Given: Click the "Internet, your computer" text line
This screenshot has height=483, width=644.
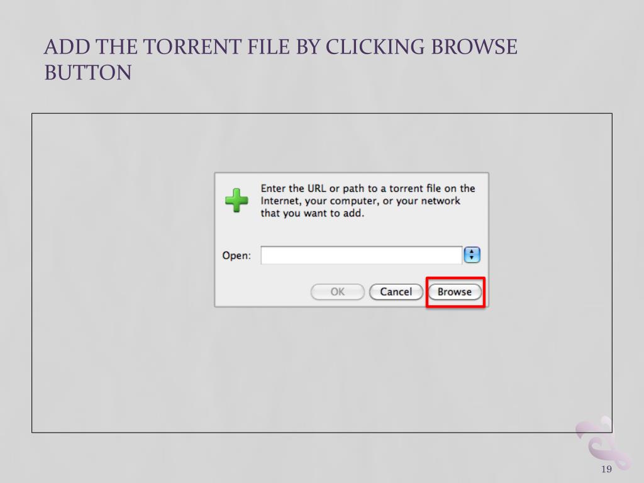Looking at the screenshot, I should 360,201.
